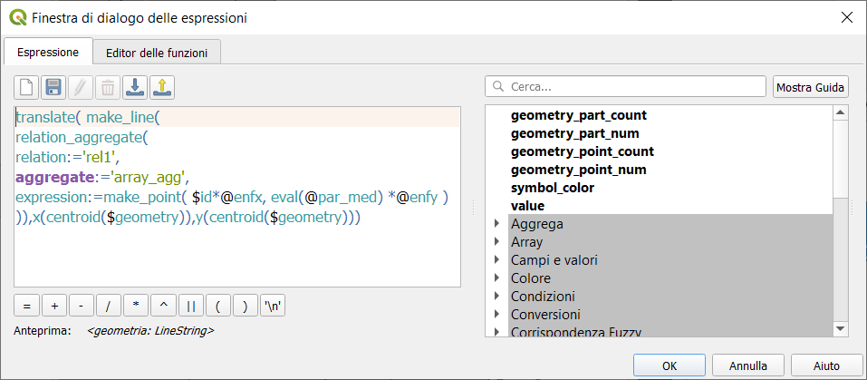Select geometry_part_count in the function list

(578, 115)
